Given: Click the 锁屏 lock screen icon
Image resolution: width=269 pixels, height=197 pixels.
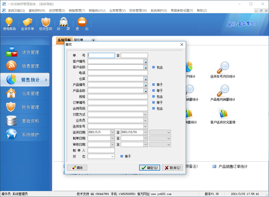Looking at the screenshot, I should point(63,24).
